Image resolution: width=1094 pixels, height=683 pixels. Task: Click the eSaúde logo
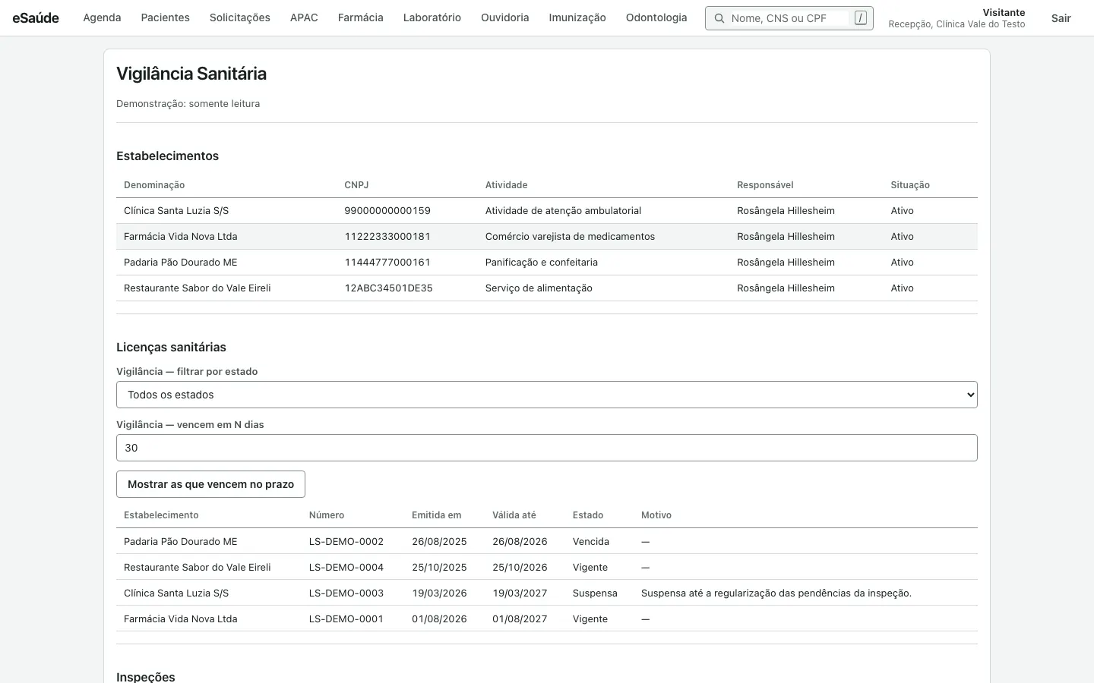point(36,17)
